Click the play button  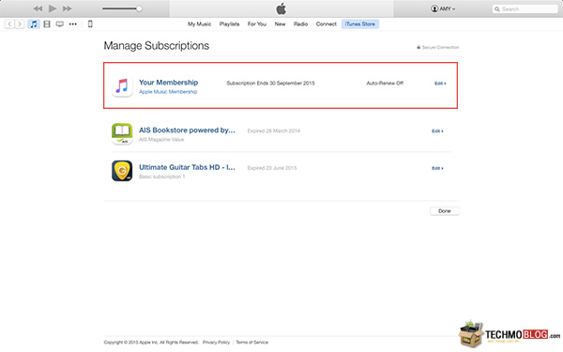click(53, 8)
